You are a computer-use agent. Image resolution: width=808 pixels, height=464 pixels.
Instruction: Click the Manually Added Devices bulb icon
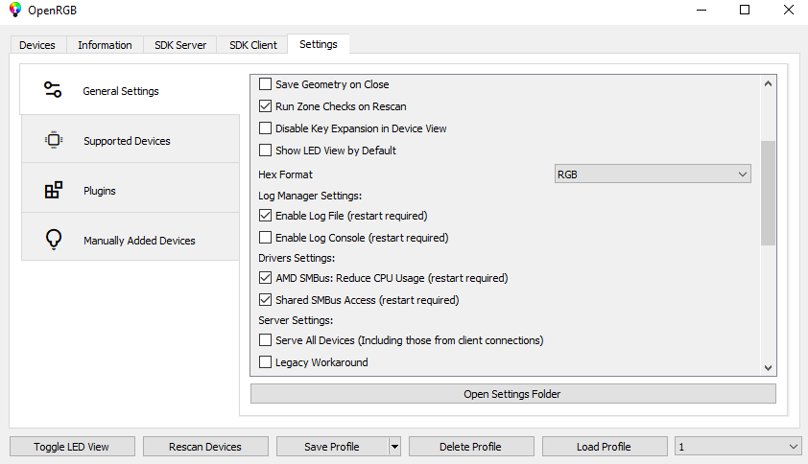(54, 240)
